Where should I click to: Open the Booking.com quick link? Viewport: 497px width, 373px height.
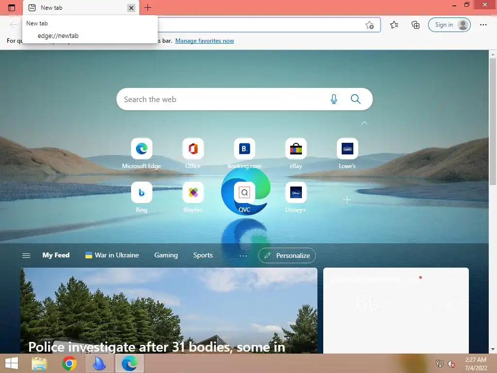[245, 153]
